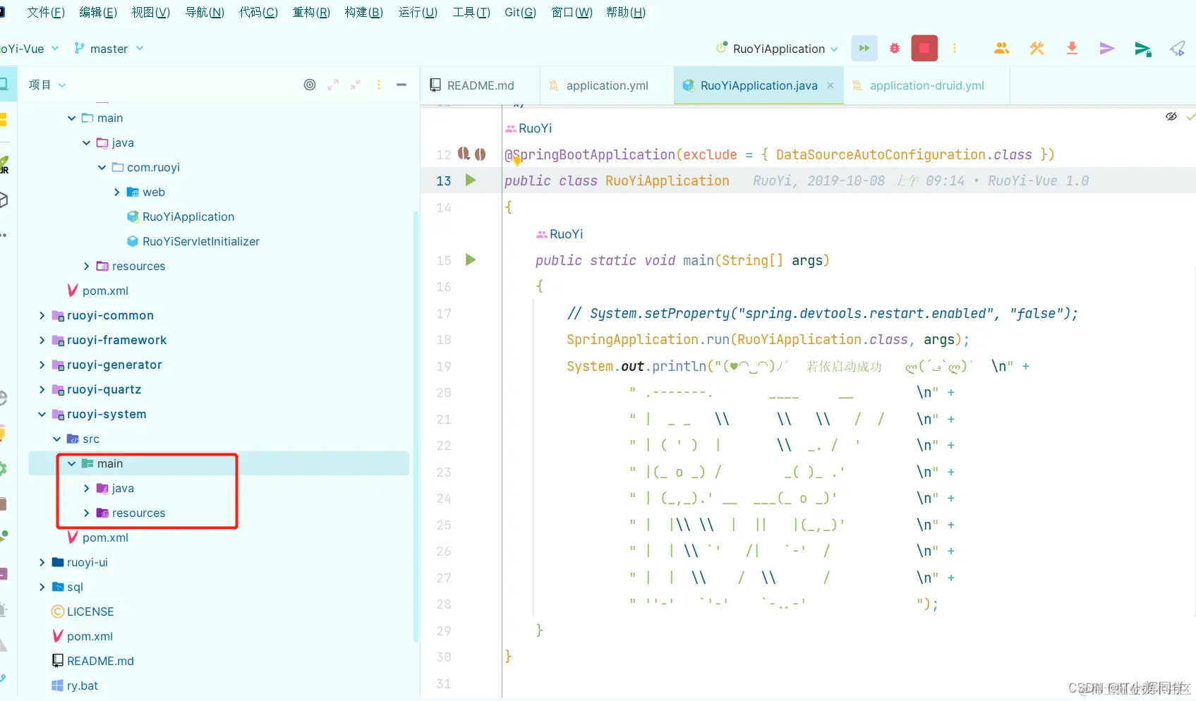The width and height of the screenshot is (1196, 701).
Task: Click the green paper-plane icon
Action: [1143, 49]
